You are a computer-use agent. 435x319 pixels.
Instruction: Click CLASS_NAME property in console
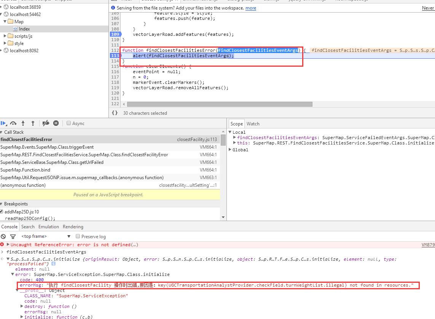pyautogui.click(x=38, y=296)
